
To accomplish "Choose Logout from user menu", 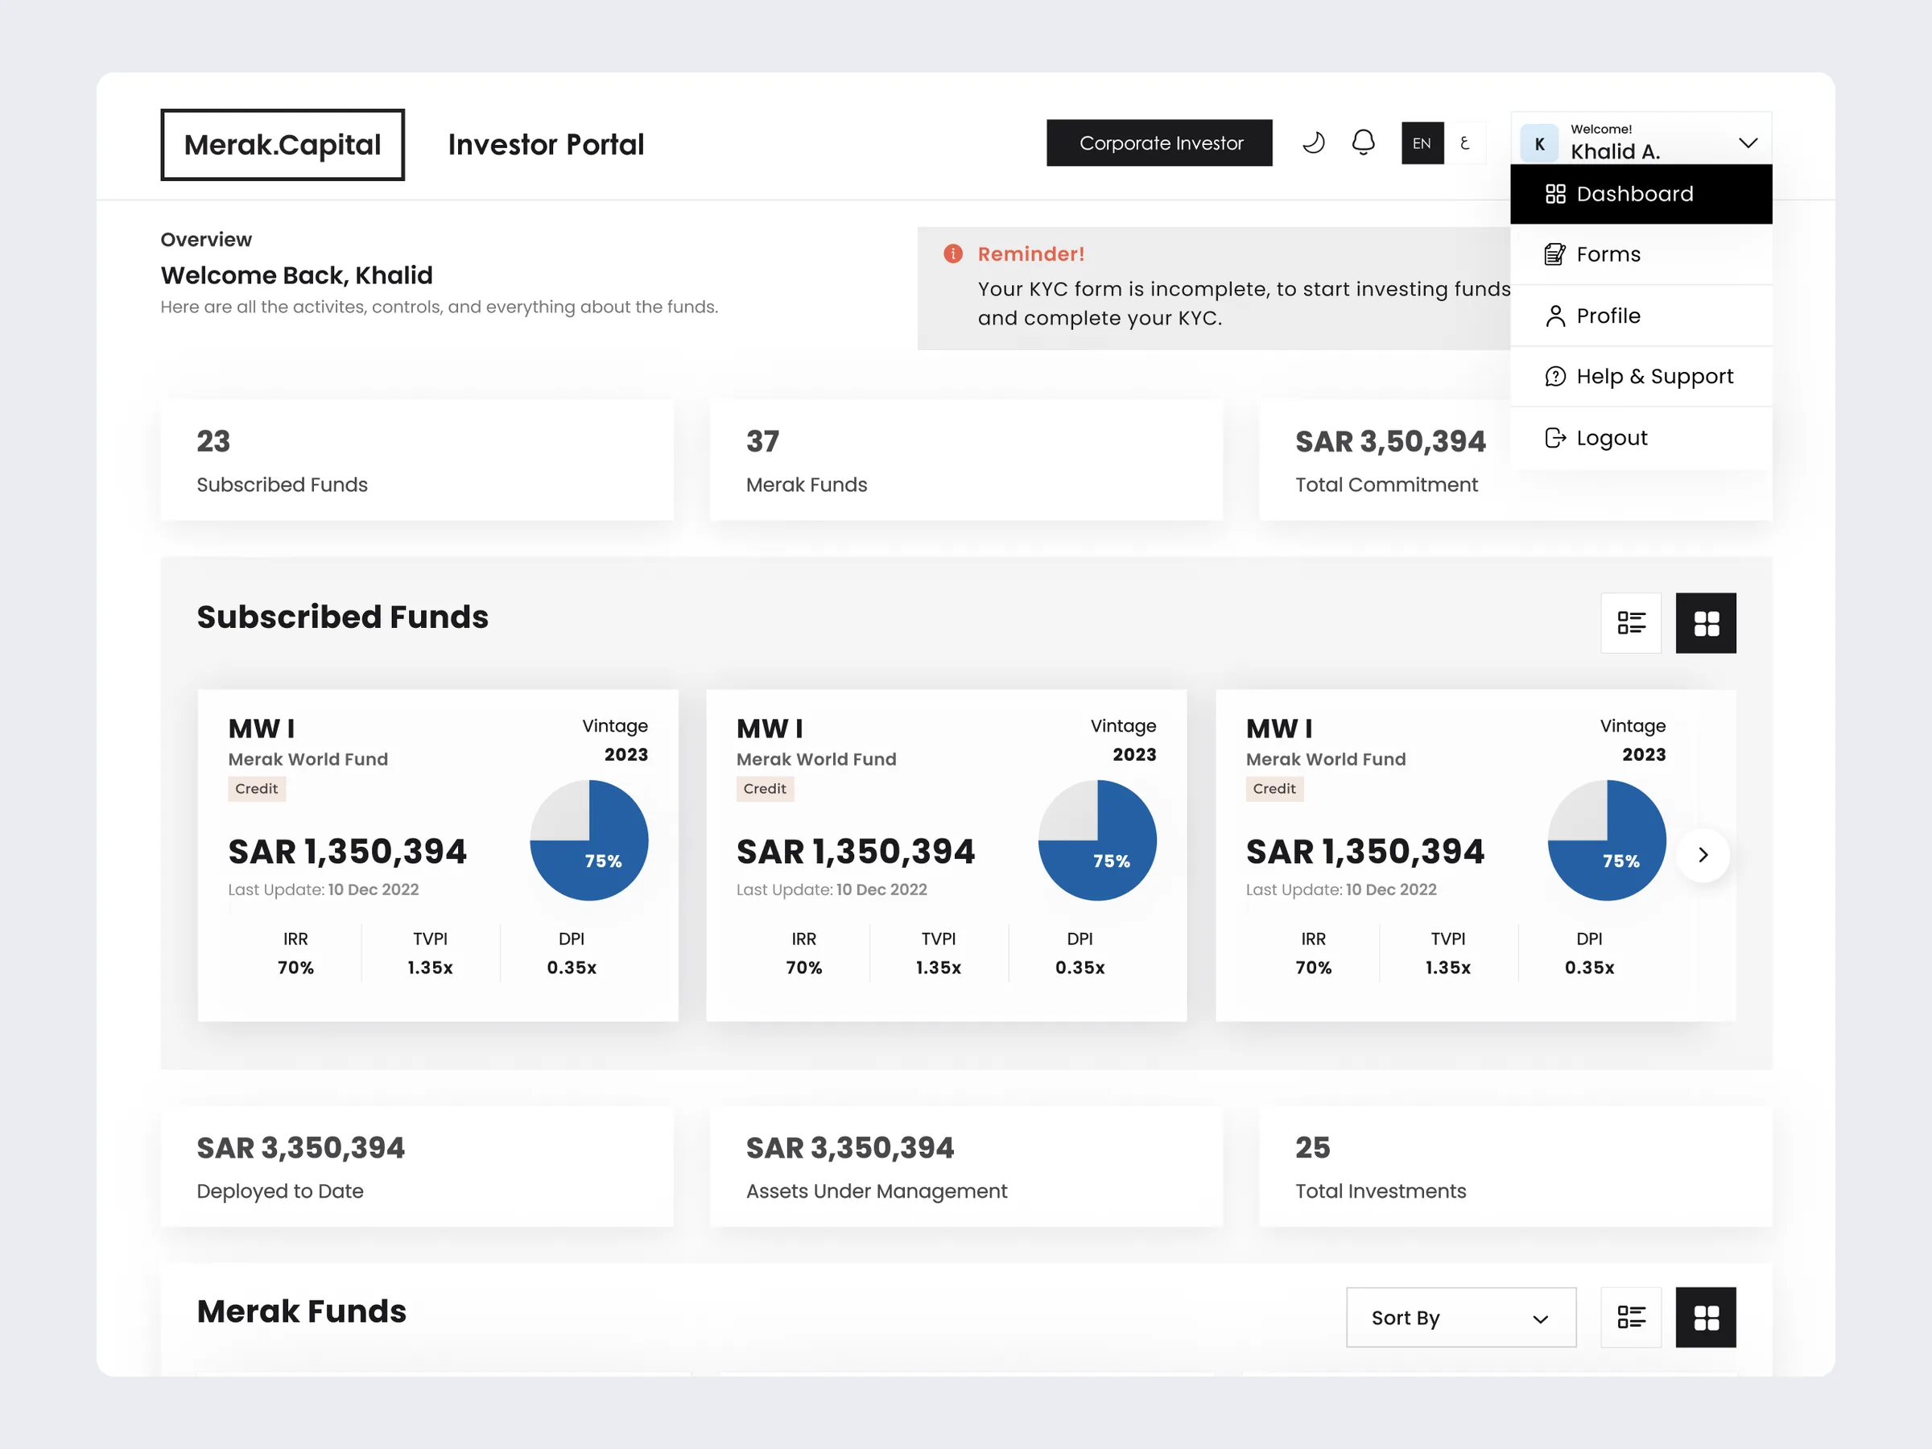I will tap(1641, 438).
